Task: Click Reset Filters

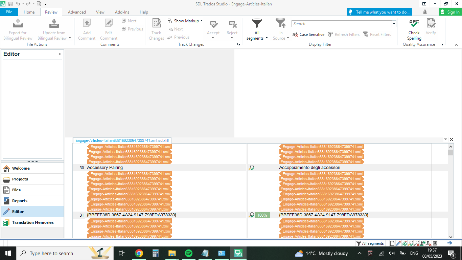Action: tap(377, 35)
